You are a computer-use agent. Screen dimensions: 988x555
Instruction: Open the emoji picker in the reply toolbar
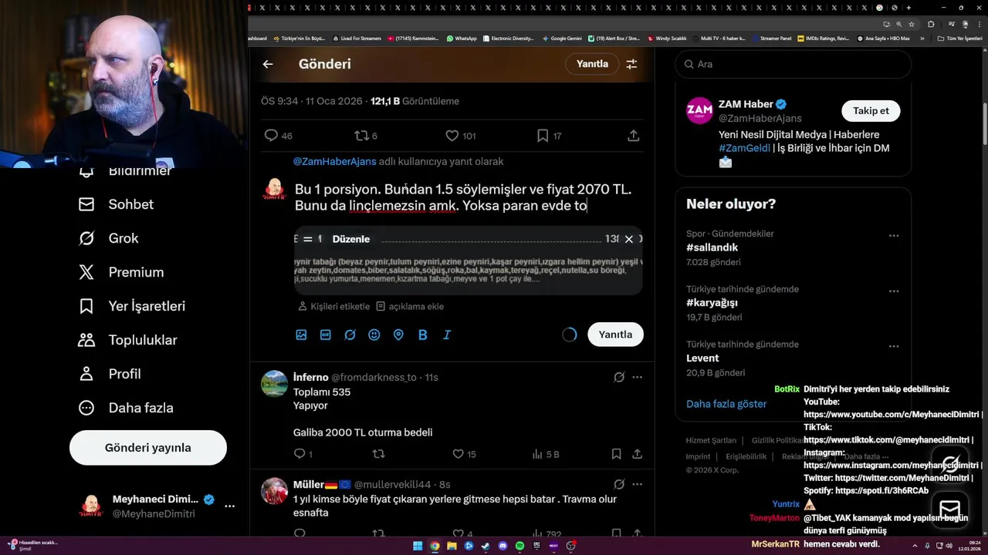click(374, 335)
